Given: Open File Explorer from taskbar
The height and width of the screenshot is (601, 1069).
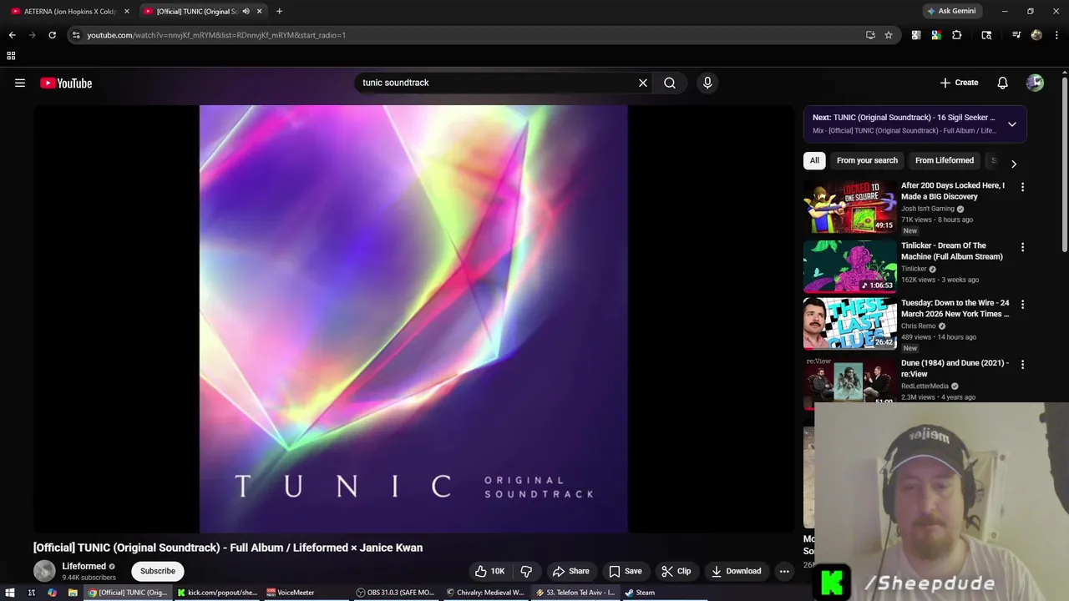Looking at the screenshot, I should 73,593.
